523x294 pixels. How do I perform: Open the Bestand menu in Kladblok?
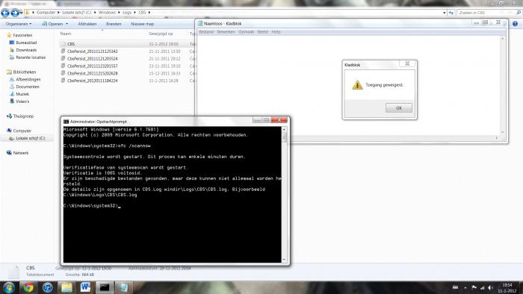pos(205,32)
